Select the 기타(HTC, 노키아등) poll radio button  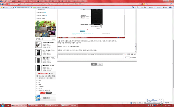37,90
